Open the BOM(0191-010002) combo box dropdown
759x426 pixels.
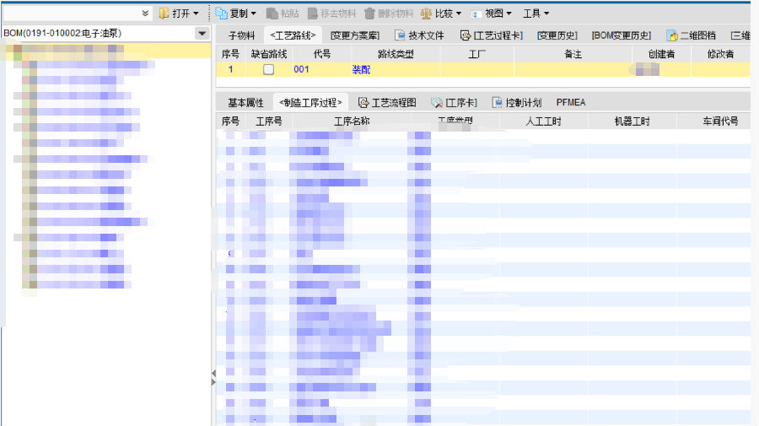202,34
